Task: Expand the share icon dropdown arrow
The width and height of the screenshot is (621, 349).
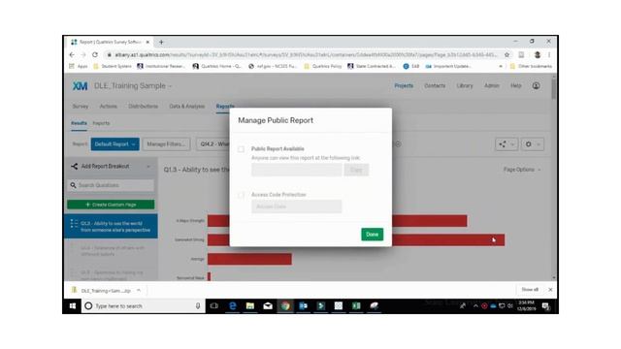Action: tap(512, 144)
